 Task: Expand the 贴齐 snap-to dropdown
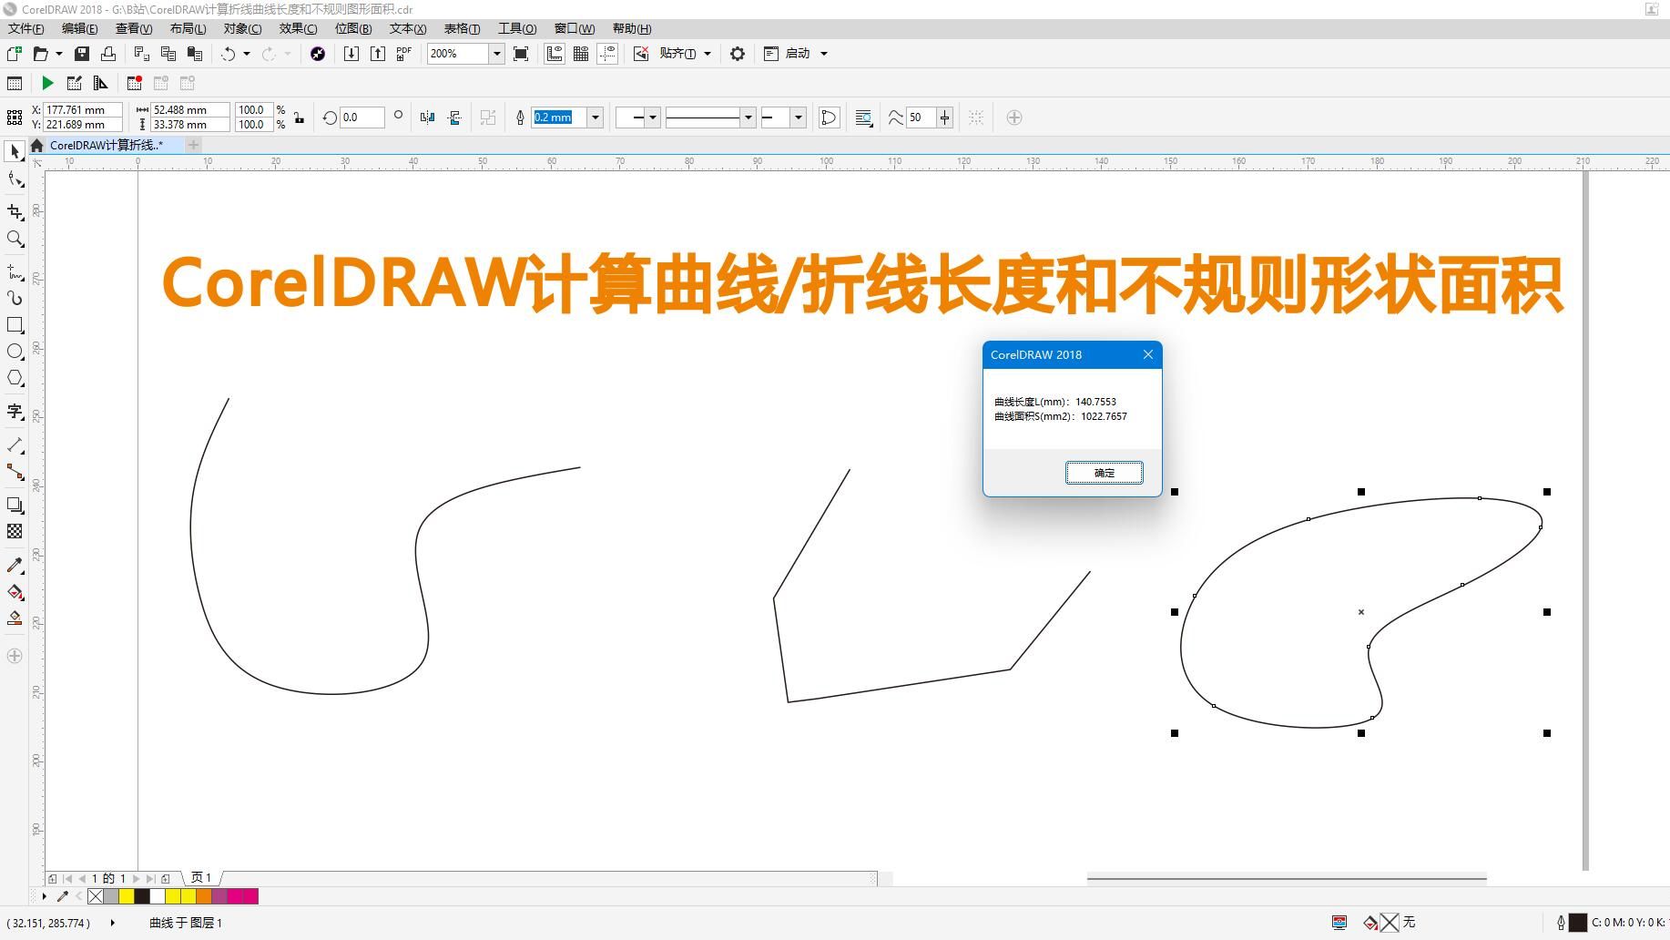click(708, 54)
